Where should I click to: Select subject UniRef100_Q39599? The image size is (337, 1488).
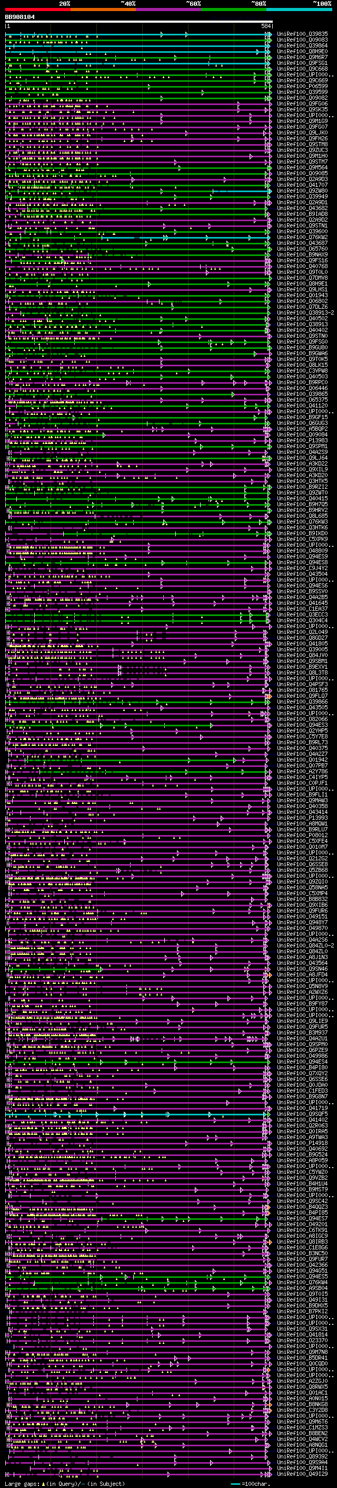click(302, 92)
